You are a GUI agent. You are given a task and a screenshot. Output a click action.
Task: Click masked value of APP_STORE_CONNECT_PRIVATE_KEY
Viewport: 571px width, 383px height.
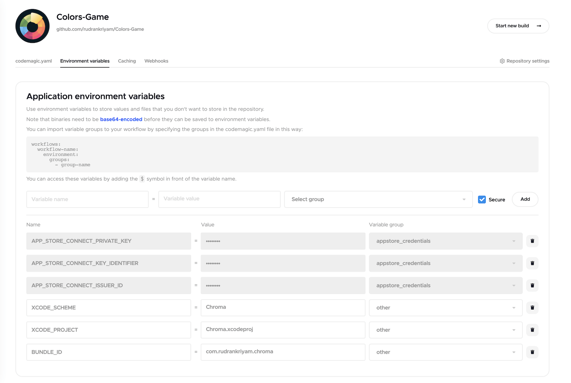[283, 241]
